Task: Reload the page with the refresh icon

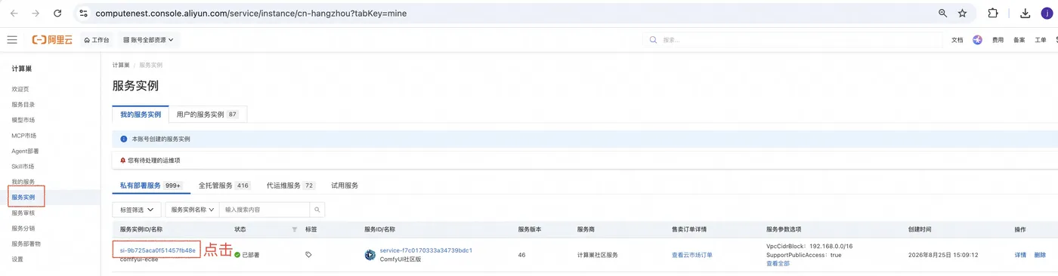Action: (x=57, y=13)
